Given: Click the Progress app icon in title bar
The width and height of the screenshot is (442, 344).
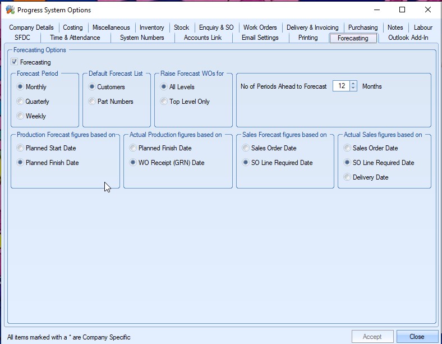Looking at the screenshot, I should (10, 10).
